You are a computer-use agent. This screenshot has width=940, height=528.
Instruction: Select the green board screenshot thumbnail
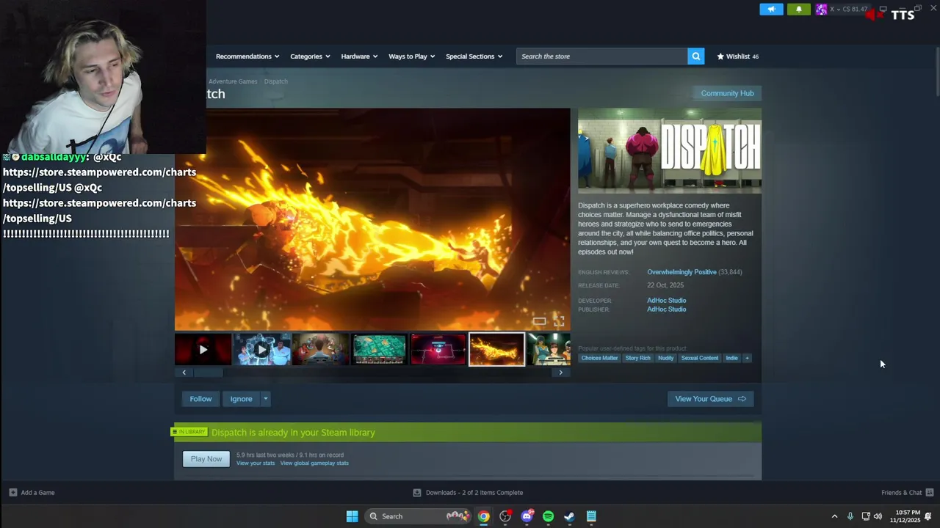tap(379, 350)
